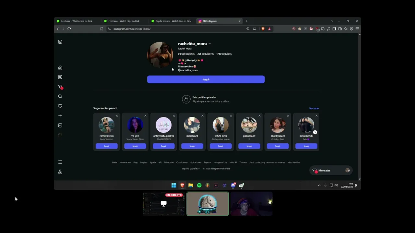The image size is (415, 233).
Task: Bookmark this page with the bookmark icon
Action: (x=102, y=29)
